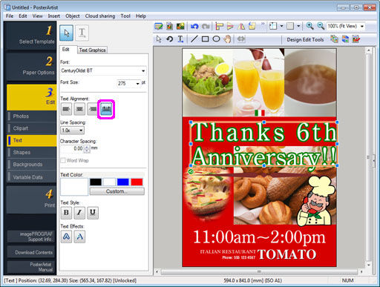The image size is (380, 287).
Task: Set left text alignment
Action: click(66, 109)
